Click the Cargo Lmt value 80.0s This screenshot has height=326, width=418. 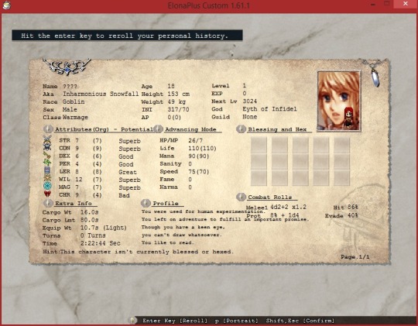click(x=90, y=220)
